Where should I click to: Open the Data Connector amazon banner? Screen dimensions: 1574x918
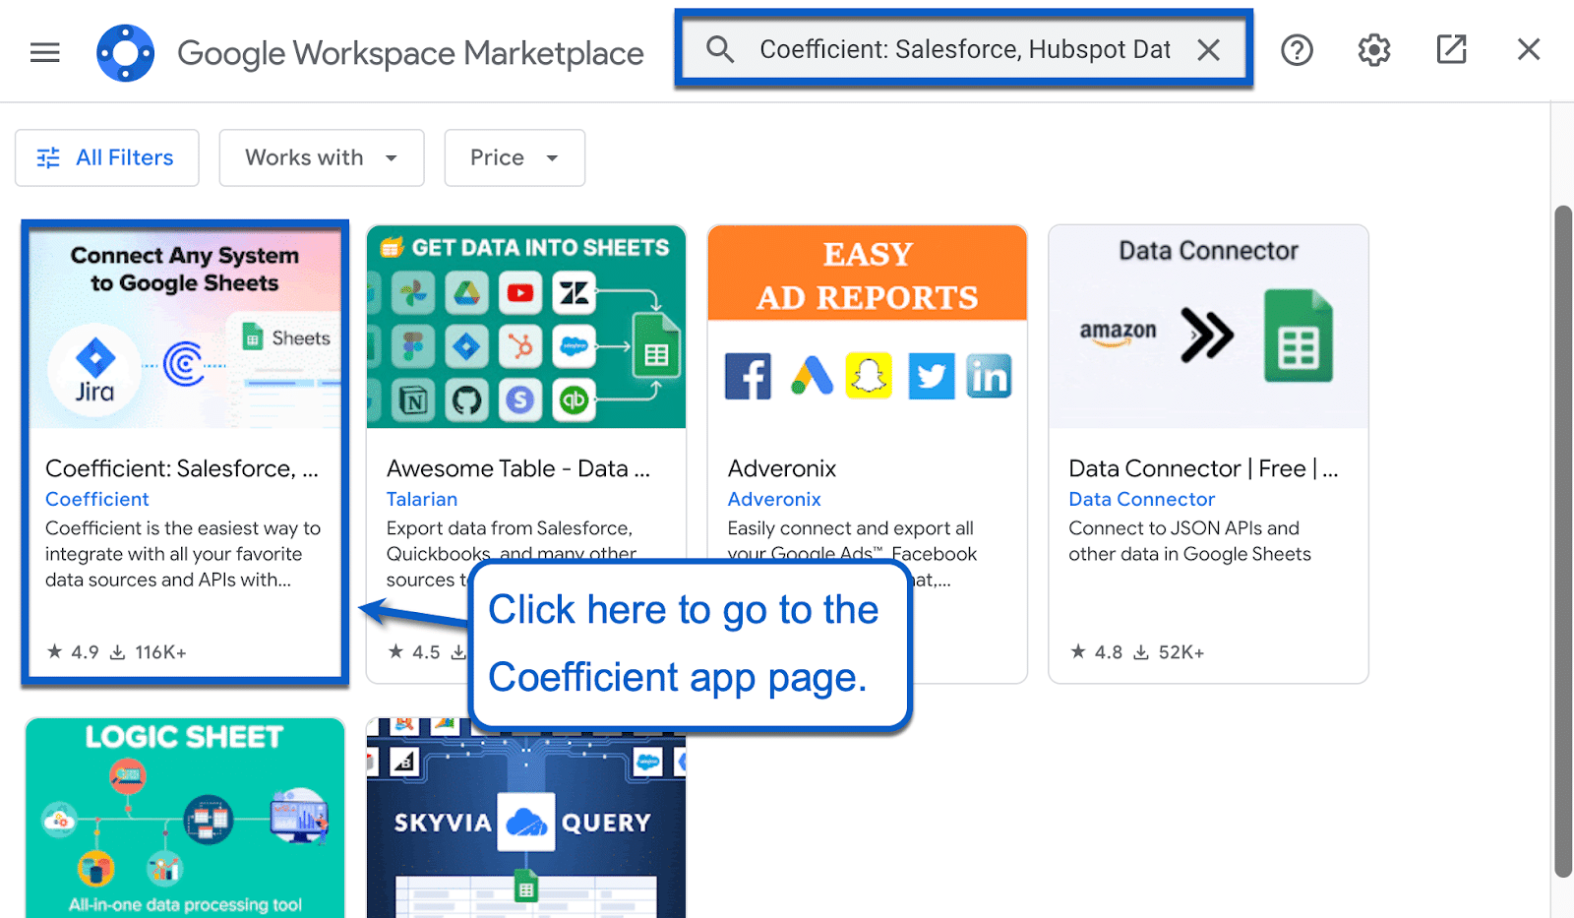pyautogui.click(x=1208, y=327)
